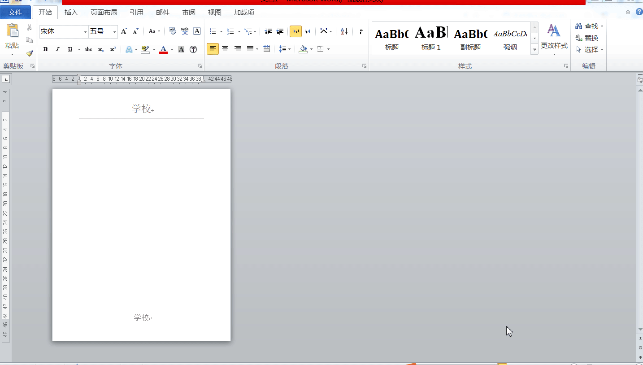Toggle Align Left paragraph alignment

coord(213,49)
